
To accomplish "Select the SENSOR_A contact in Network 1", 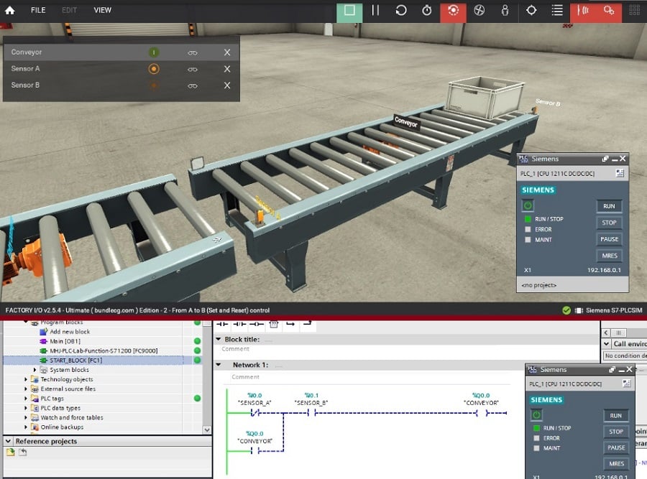I will point(255,413).
